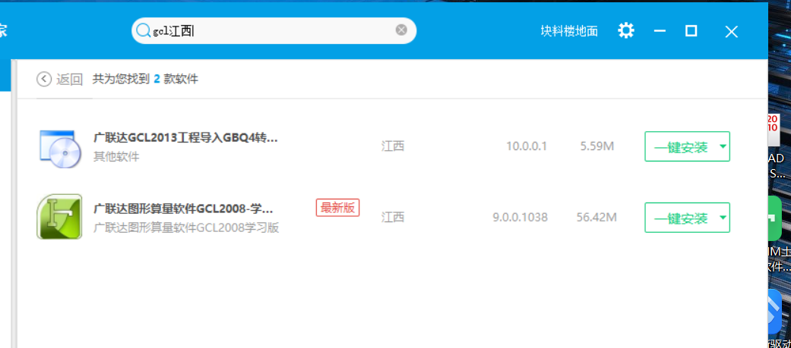The image size is (791, 348).
Task: Close the software manager window
Action: tap(732, 32)
